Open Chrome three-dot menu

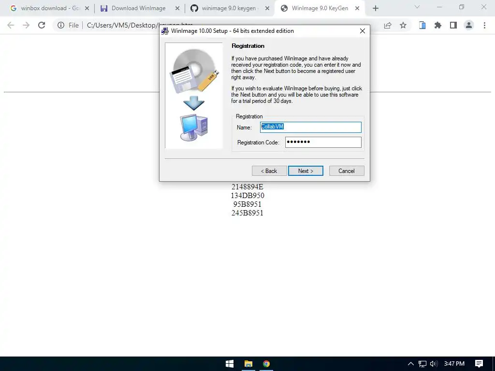pyautogui.click(x=484, y=25)
